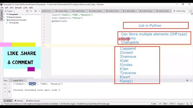Viewport: 193px width, 108px height.
Task: Switch to scratch_25.py tab
Action: click(x=147, y=11)
